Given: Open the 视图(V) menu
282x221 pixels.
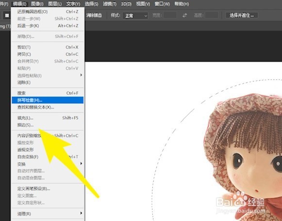Looking at the screenshot, I should click(x=143, y=4).
